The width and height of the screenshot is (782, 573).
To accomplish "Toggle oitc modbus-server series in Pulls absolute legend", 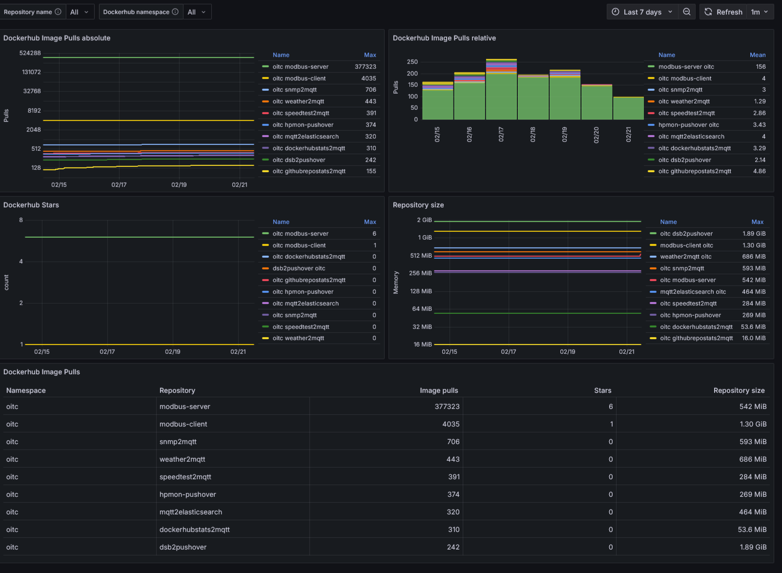I will pos(300,67).
